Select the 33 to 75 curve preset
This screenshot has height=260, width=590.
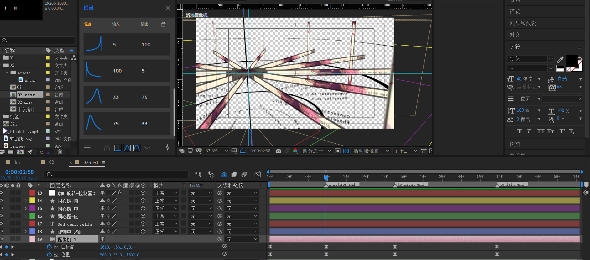click(x=127, y=97)
